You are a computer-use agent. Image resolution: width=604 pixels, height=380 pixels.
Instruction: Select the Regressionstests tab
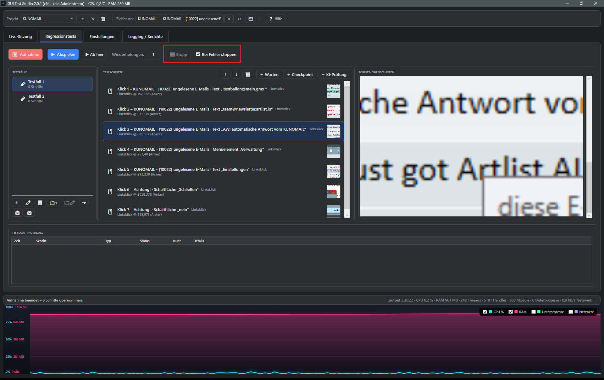(61, 36)
